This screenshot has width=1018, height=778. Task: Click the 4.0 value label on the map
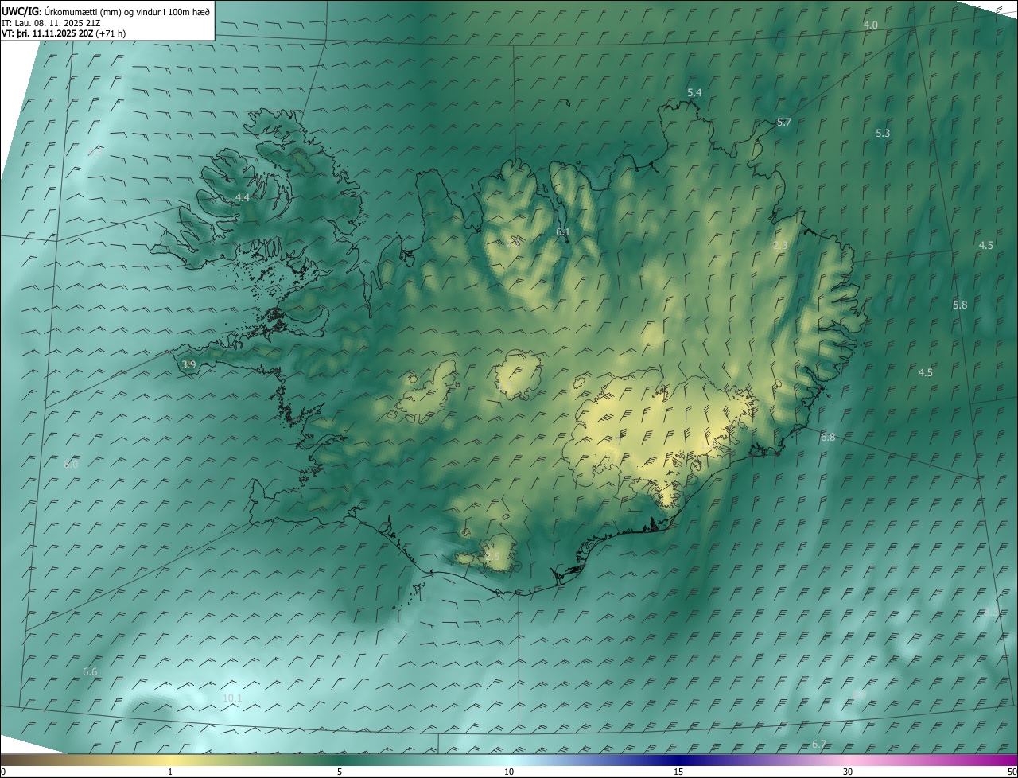coord(871,25)
